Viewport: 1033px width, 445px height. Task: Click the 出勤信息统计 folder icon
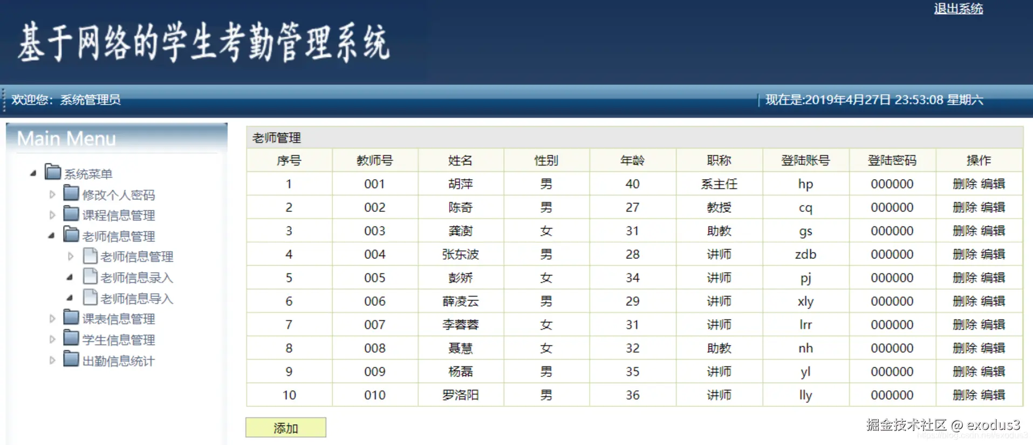click(71, 359)
